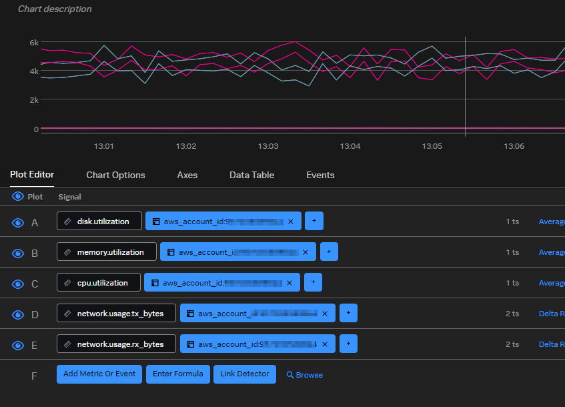Click the Add Metric Or Event button
Screen dimensions: 565x407
(x=99, y=374)
